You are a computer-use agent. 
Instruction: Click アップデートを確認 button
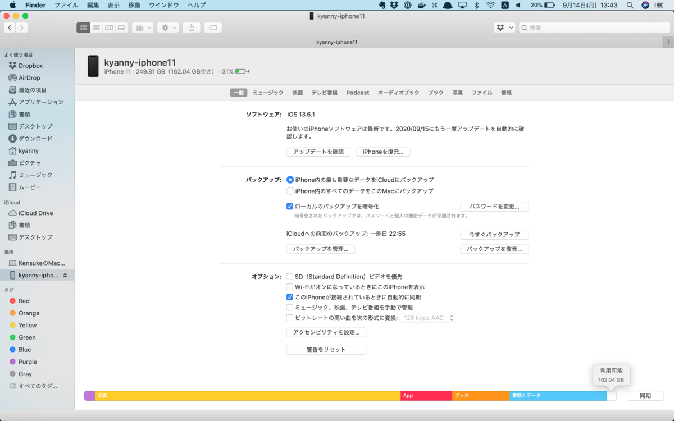pos(318,152)
